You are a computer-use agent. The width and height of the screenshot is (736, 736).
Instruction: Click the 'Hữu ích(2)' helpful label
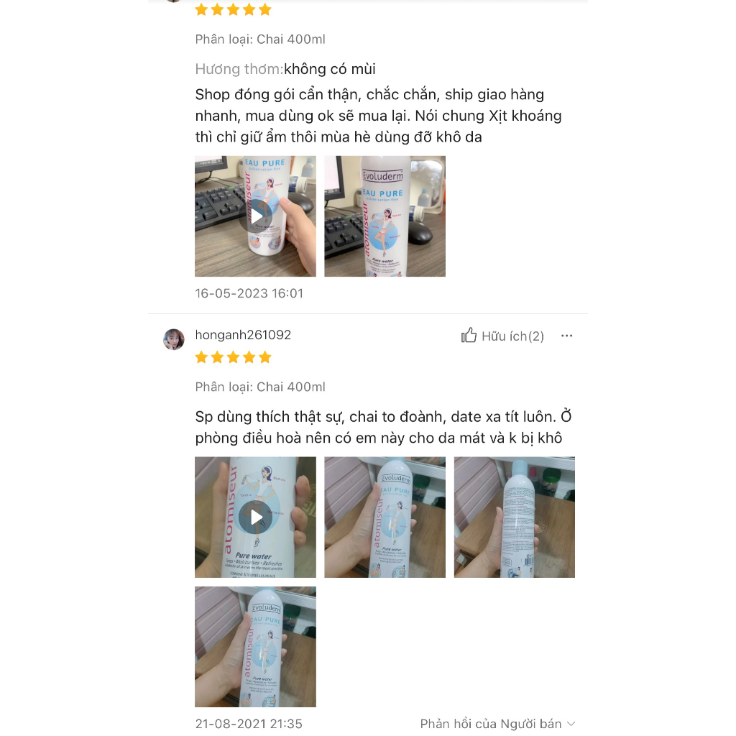click(512, 336)
